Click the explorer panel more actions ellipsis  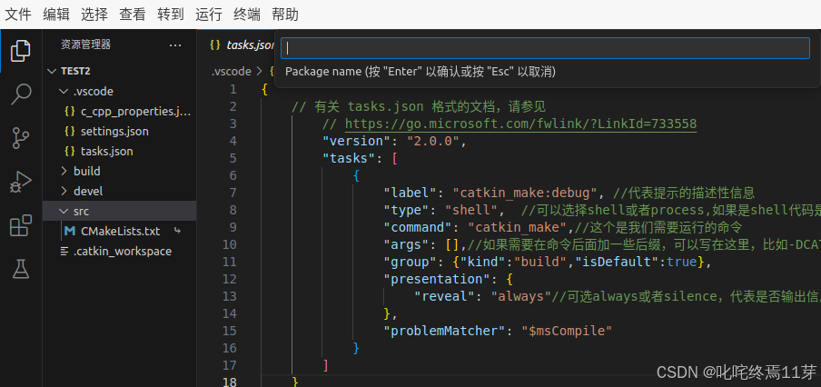175,45
